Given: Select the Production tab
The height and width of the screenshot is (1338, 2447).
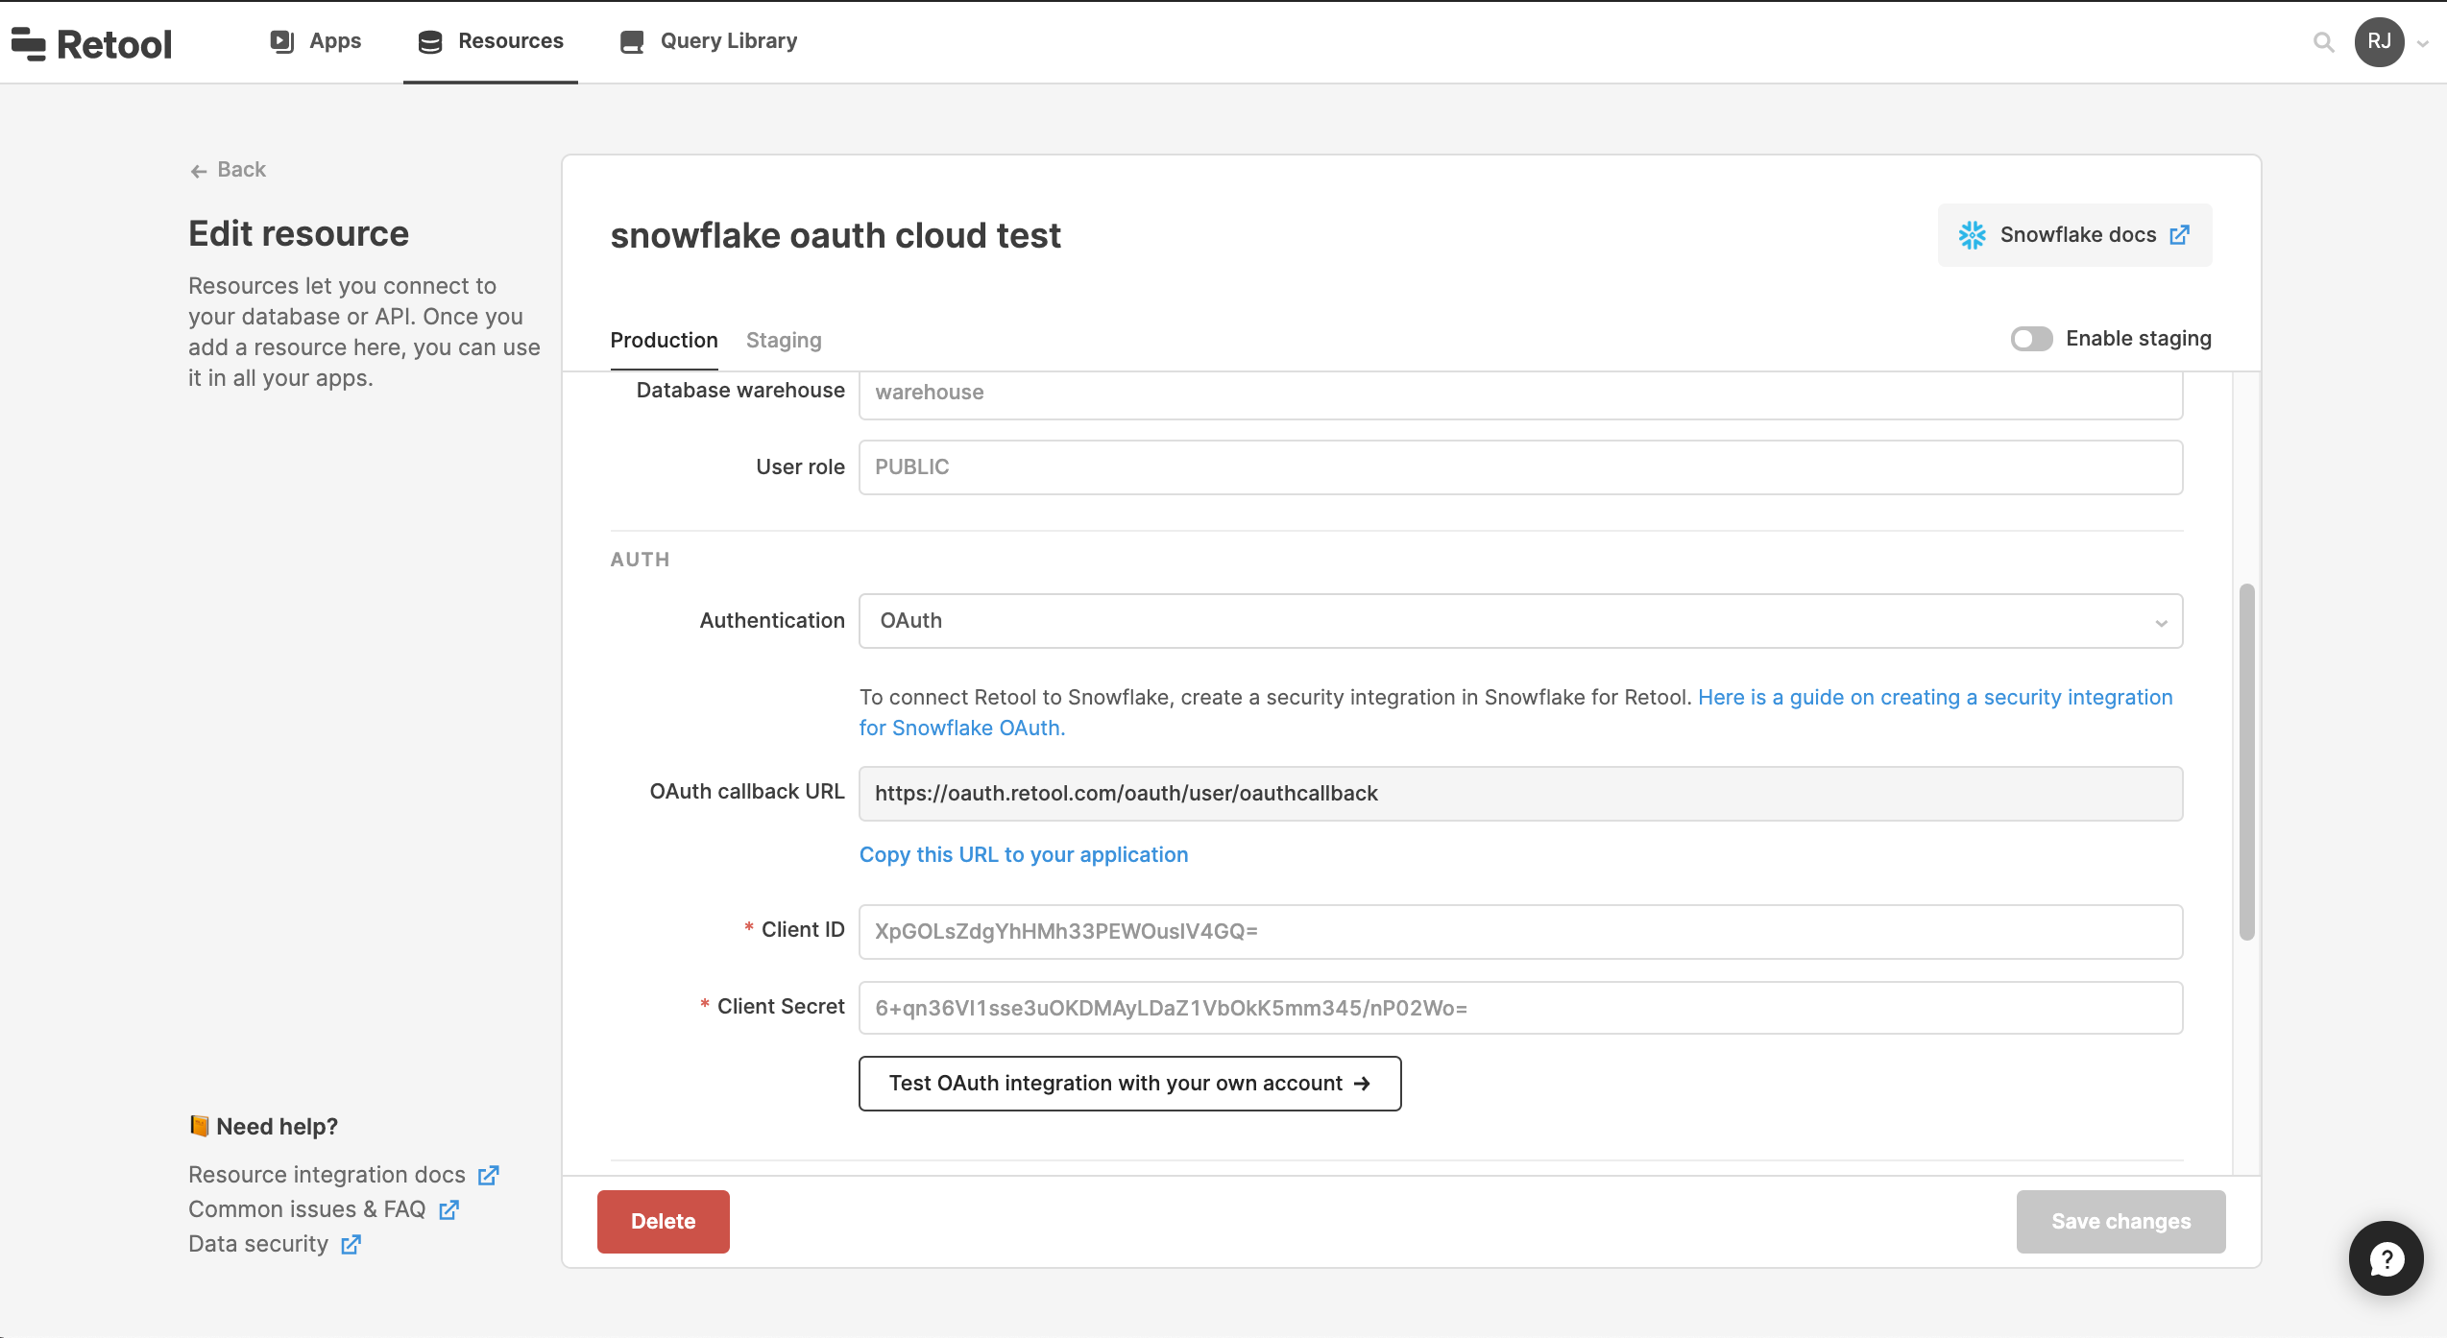Looking at the screenshot, I should tap(665, 341).
